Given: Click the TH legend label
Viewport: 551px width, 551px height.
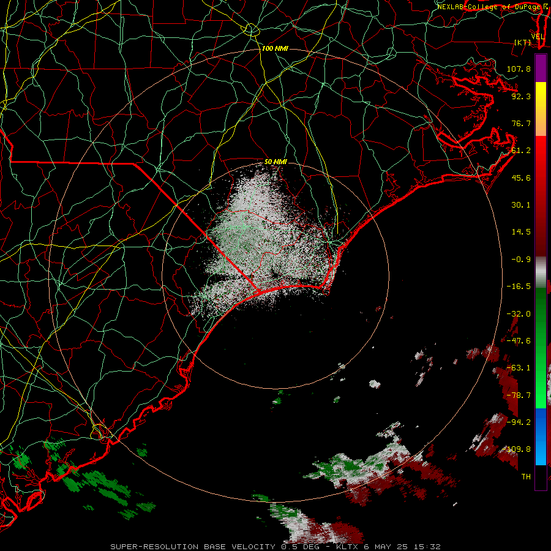Looking at the screenshot, I should pyautogui.click(x=526, y=477).
